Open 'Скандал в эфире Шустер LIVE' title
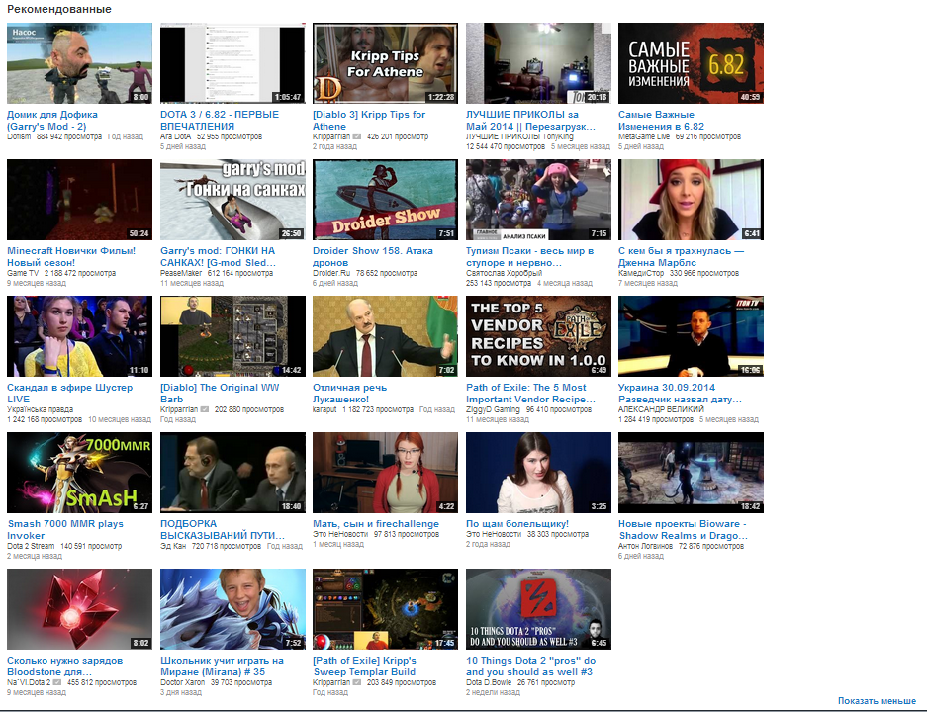Screen dimensions: 927x712 [x=70, y=393]
